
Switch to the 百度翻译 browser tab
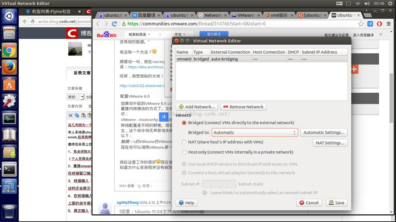(146, 15)
